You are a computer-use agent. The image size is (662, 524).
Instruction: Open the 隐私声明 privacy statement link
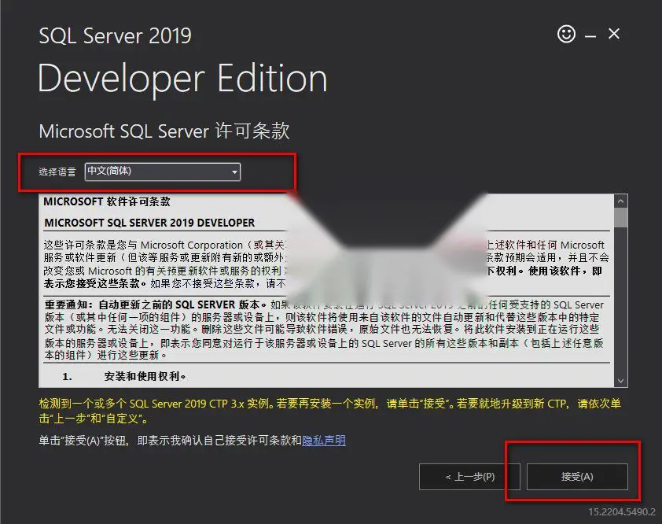tap(324, 441)
